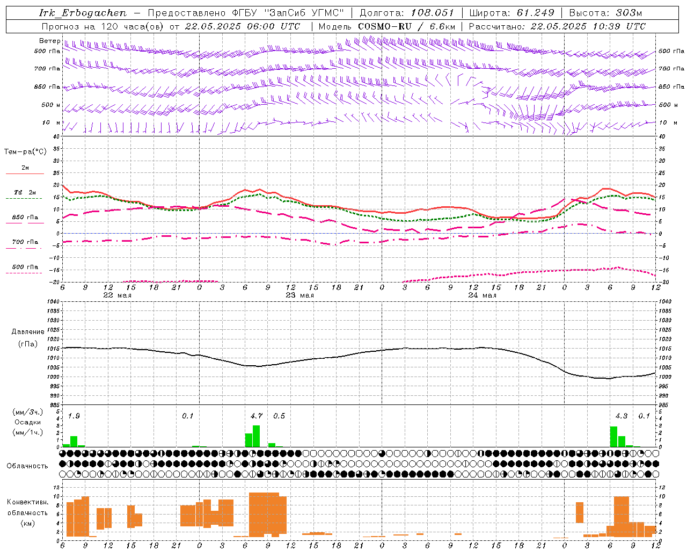Click the left 850 гПа wind level label

click(x=47, y=86)
